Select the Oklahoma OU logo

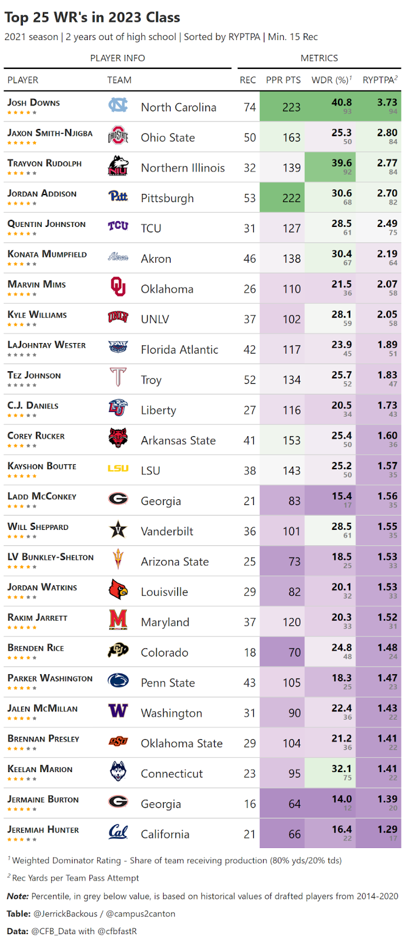118,287
